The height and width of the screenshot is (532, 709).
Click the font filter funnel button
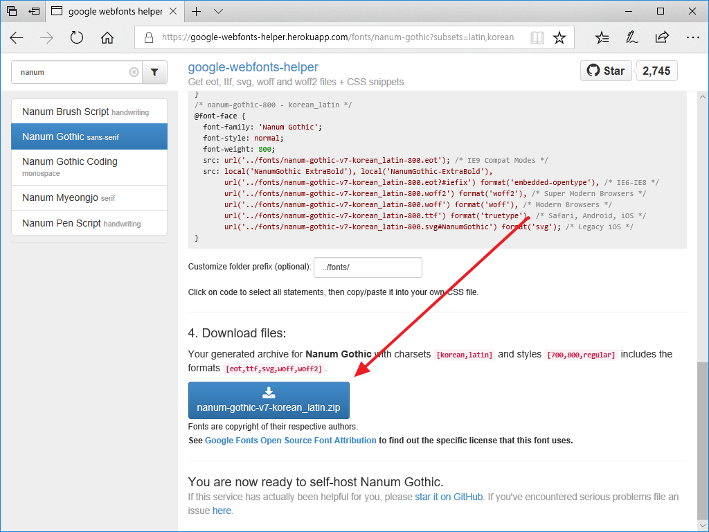point(154,72)
